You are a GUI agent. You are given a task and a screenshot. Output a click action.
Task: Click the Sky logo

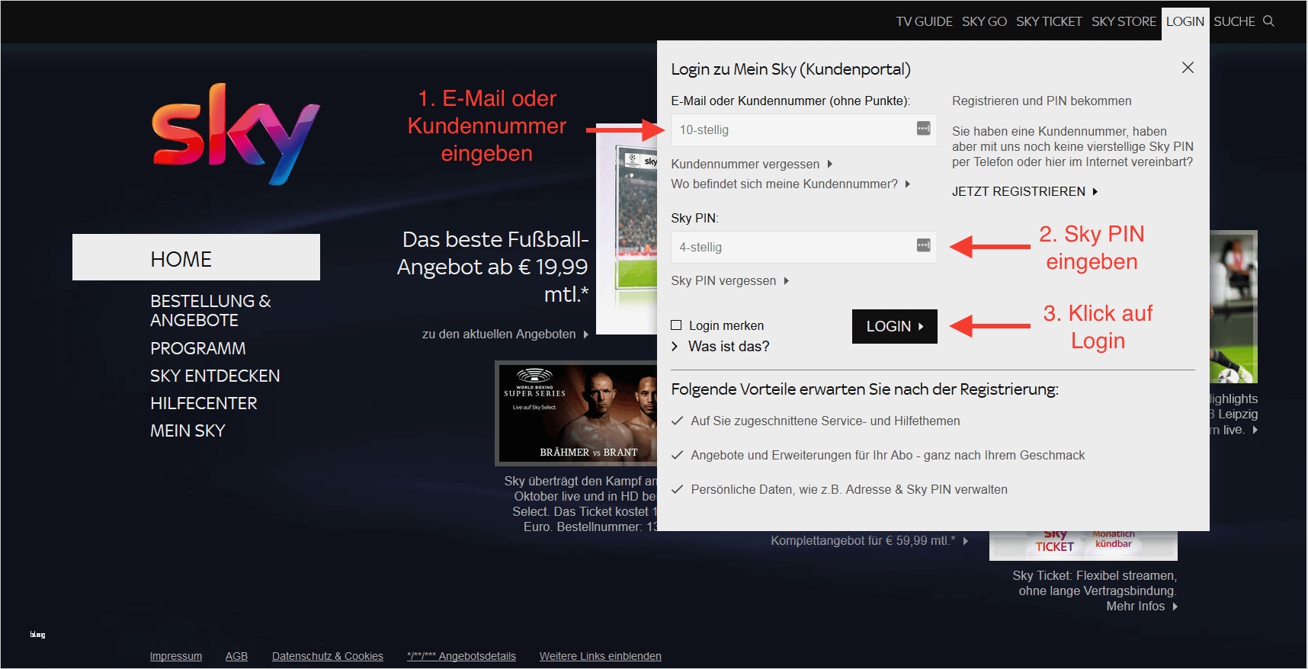point(236,134)
